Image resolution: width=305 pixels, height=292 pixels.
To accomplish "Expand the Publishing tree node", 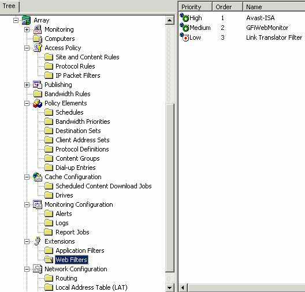I will pos(27,85).
